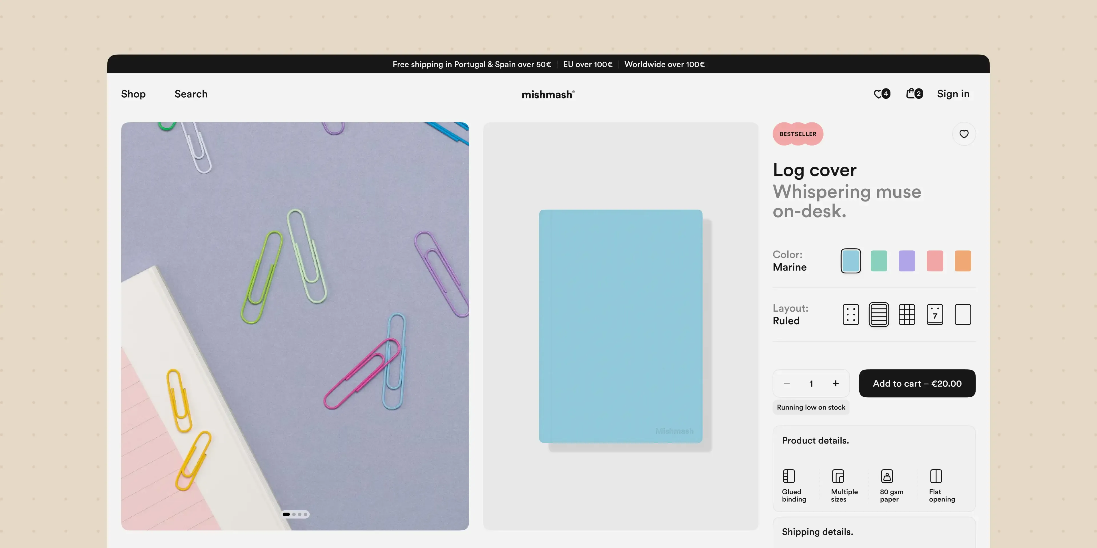Pick the green color swatch

pyautogui.click(x=878, y=261)
